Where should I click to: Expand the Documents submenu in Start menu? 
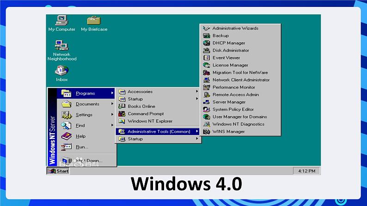click(x=112, y=104)
